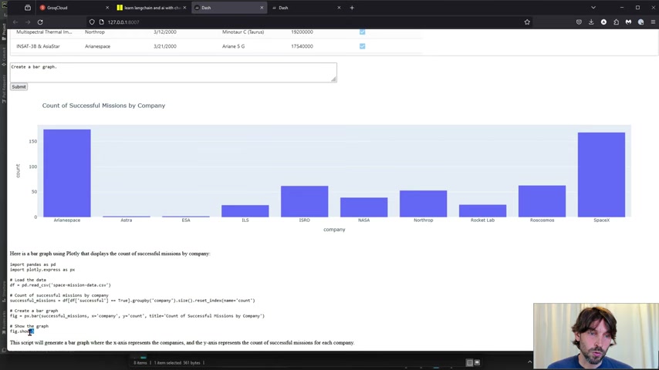
Task: Click the NASA bar in the chart
Action: click(x=364, y=207)
